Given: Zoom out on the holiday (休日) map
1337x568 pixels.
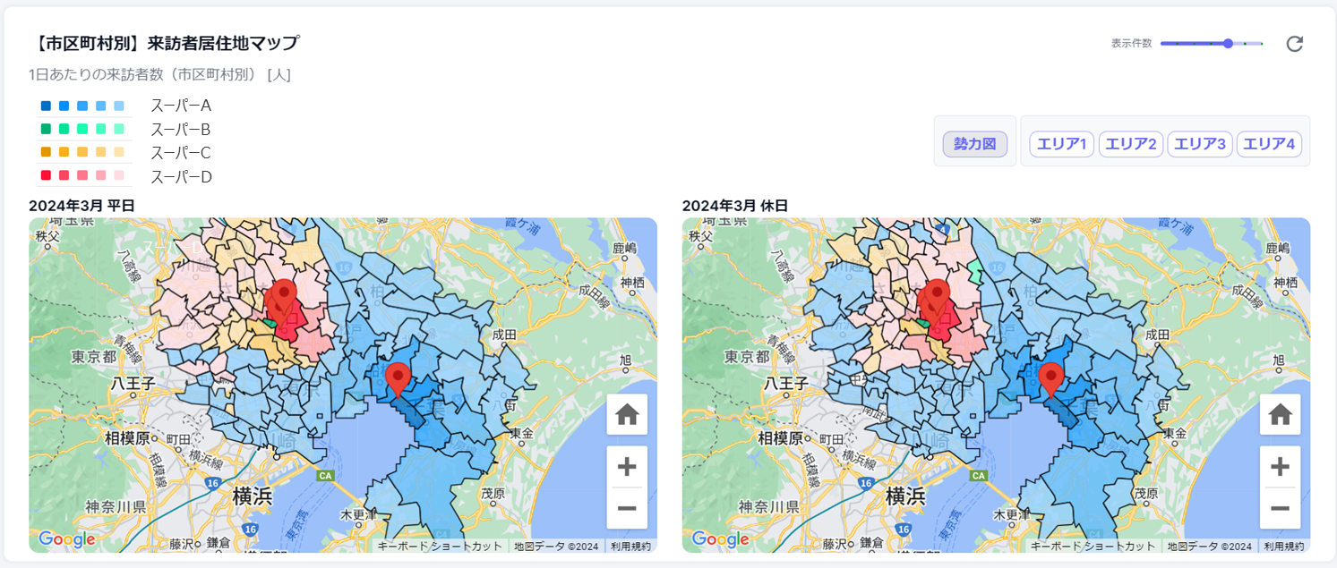Looking at the screenshot, I should tap(1280, 508).
